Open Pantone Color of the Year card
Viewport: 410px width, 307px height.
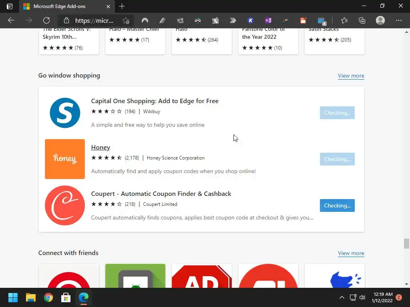(x=268, y=40)
